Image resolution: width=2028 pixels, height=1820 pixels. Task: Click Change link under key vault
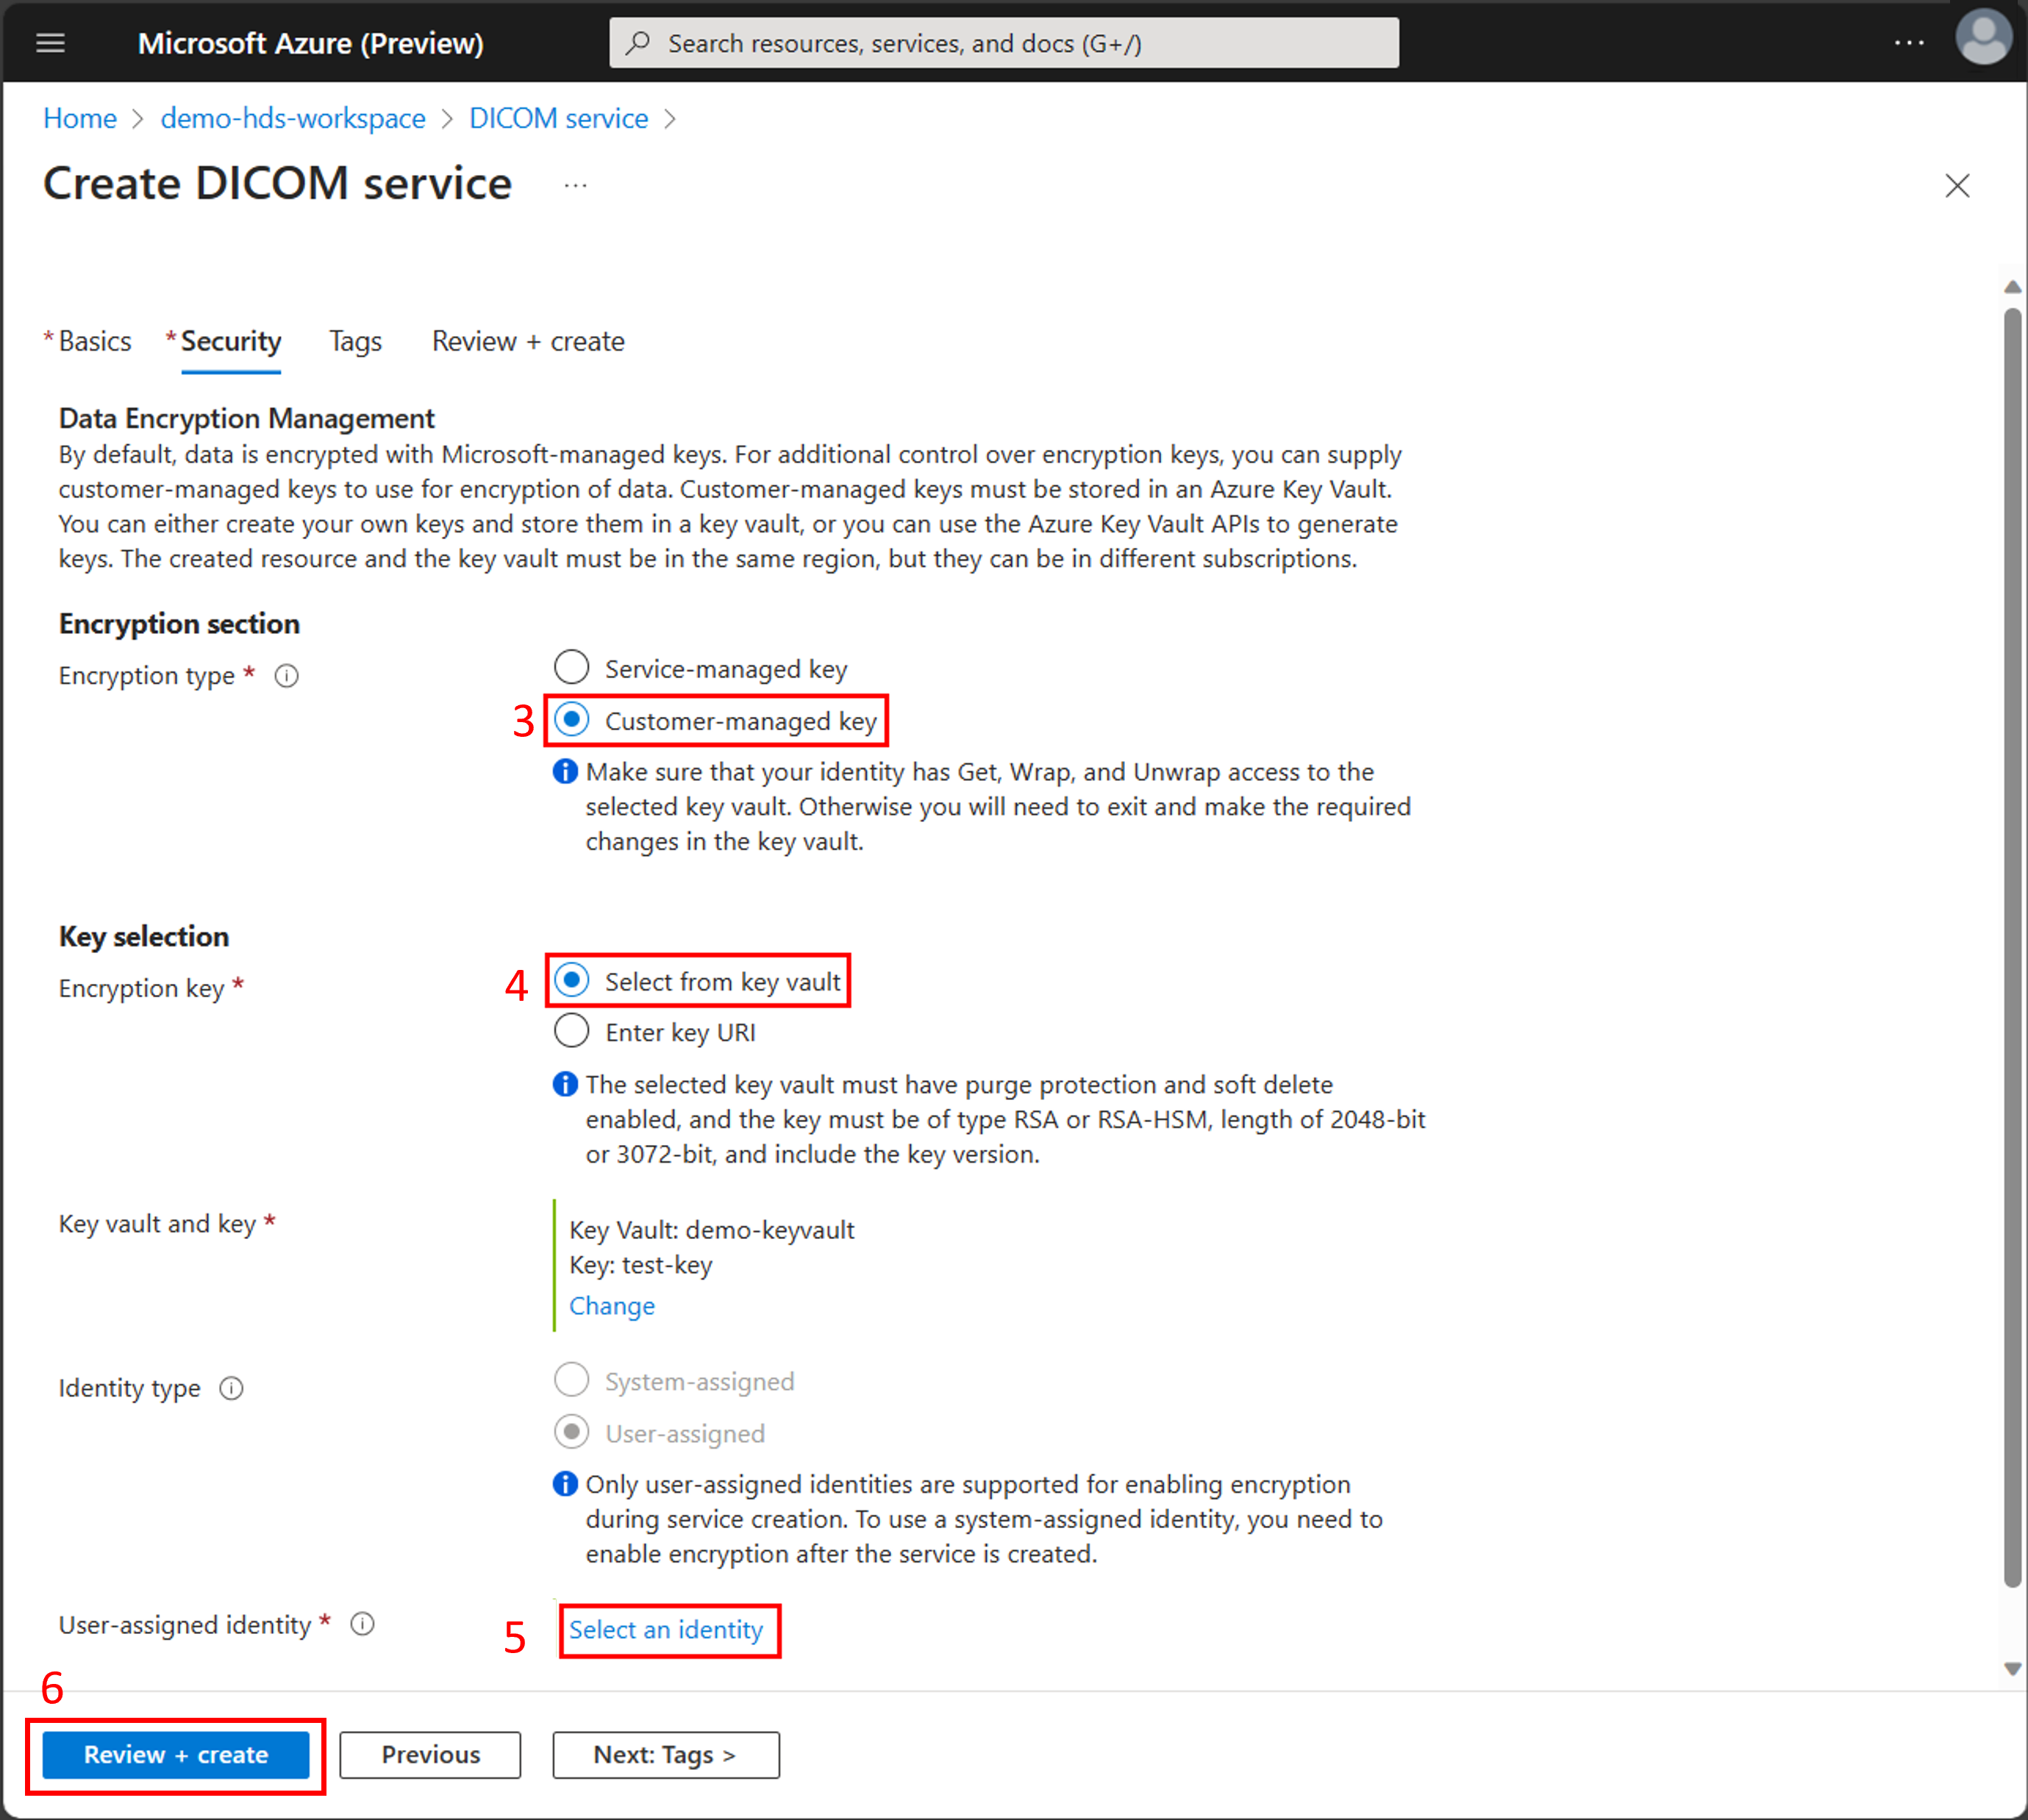(612, 1306)
